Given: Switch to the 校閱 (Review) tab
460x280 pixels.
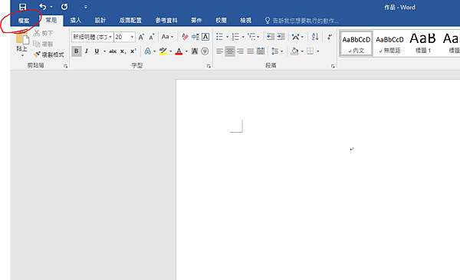Looking at the screenshot, I should 221,20.
